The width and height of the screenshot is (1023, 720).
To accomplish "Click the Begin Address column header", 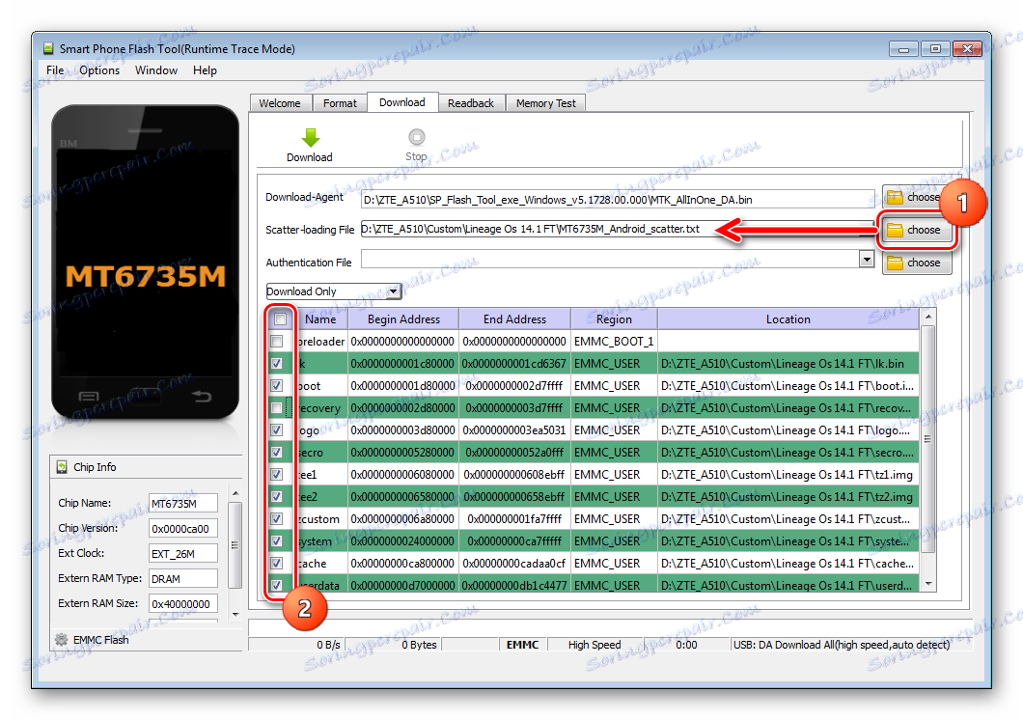I will (x=403, y=318).
